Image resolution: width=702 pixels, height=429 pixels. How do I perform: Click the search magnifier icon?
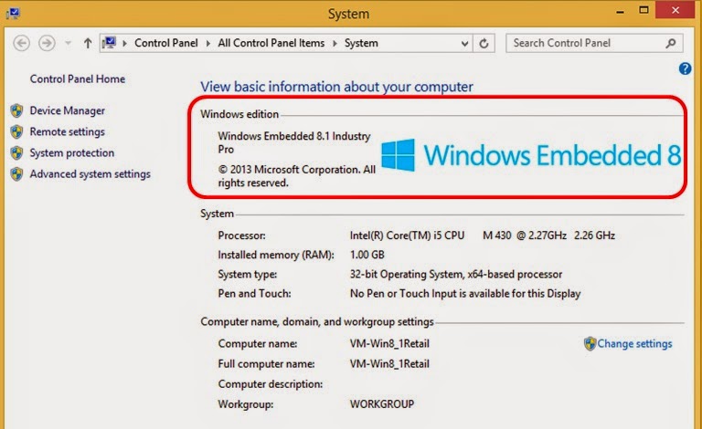tap(670, 43)
